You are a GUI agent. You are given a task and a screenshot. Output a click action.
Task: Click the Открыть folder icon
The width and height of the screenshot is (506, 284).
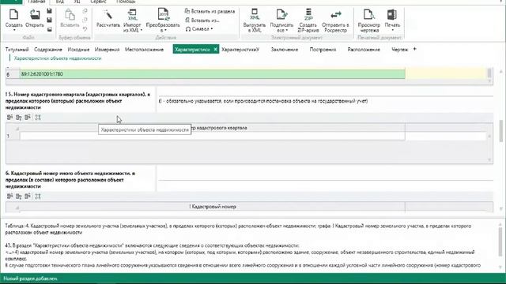pyautogui.click(x=35, y=15)
